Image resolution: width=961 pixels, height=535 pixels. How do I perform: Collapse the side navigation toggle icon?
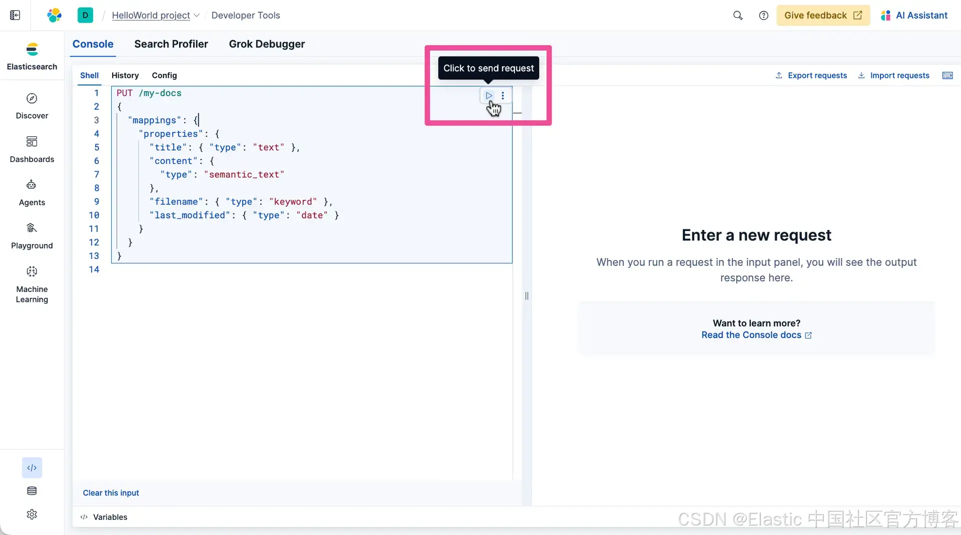(x=15, y=15)
